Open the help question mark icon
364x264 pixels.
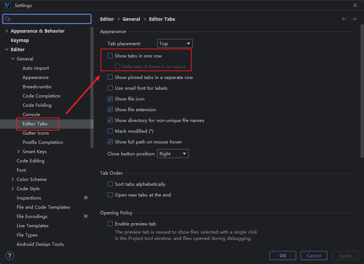pyautogui.click(x=10, y=255)
